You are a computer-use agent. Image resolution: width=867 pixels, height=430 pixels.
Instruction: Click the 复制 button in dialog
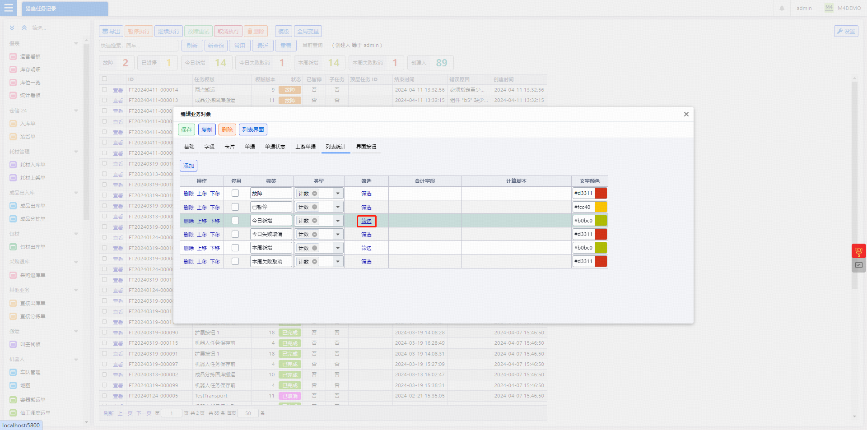(207, 129)
